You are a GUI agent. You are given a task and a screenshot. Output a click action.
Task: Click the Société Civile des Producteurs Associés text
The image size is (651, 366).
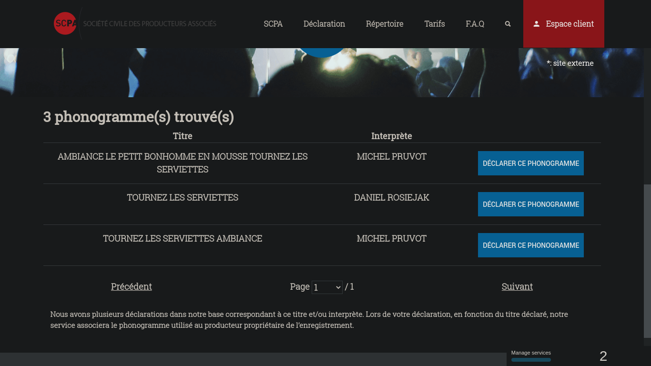pos(150,24)
